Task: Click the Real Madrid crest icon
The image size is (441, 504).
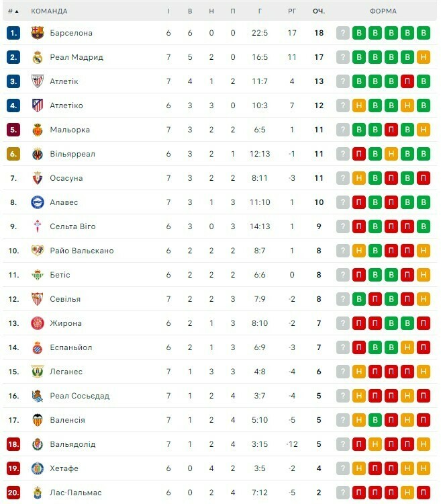Action: click(x=38, y=57)
